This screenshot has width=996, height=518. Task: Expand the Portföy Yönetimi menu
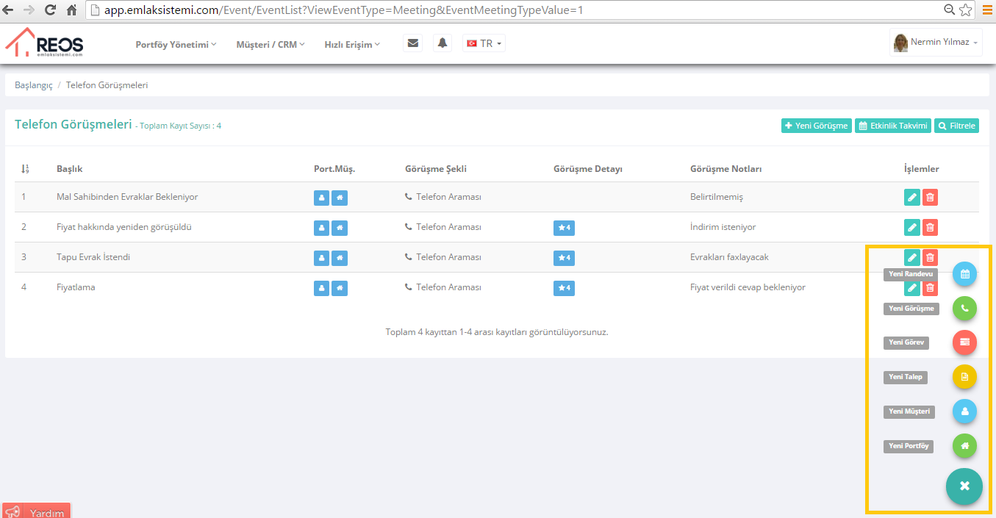click(176, 45)
